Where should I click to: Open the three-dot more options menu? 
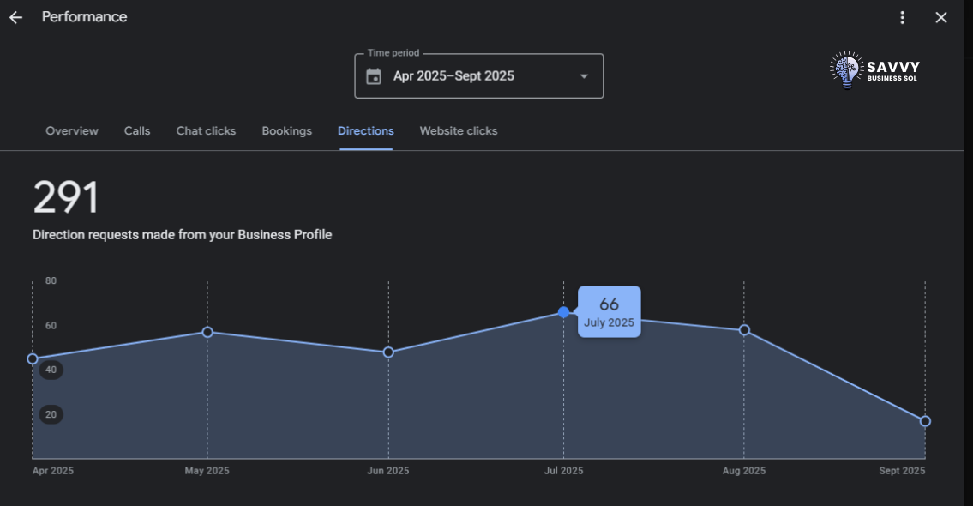click(902, 17)
